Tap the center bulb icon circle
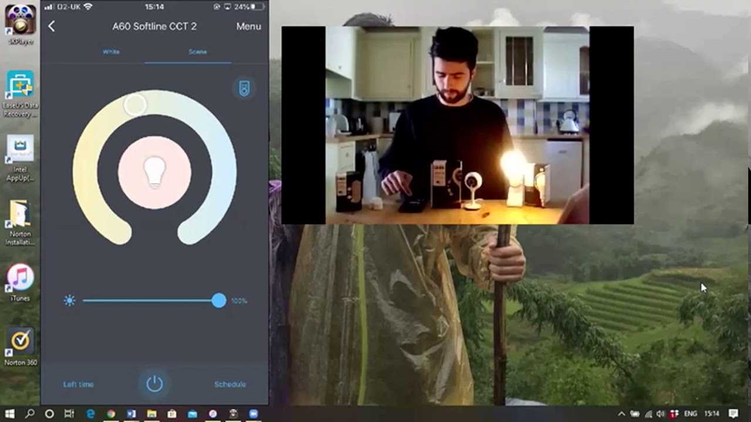This screenshot has height=422, width=751. (155, 173)
